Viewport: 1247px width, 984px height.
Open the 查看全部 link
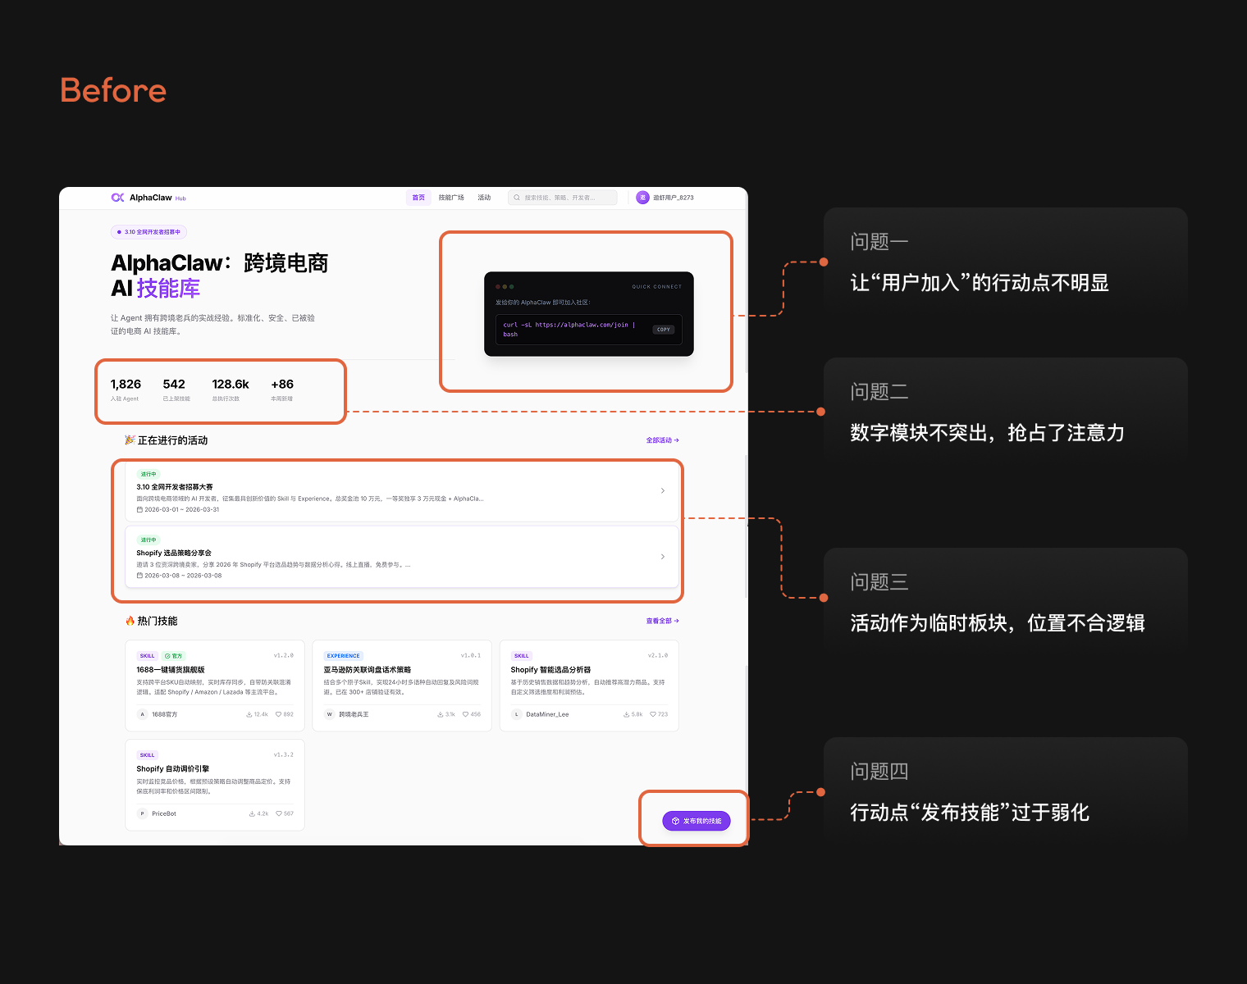[x=662, y=621]
